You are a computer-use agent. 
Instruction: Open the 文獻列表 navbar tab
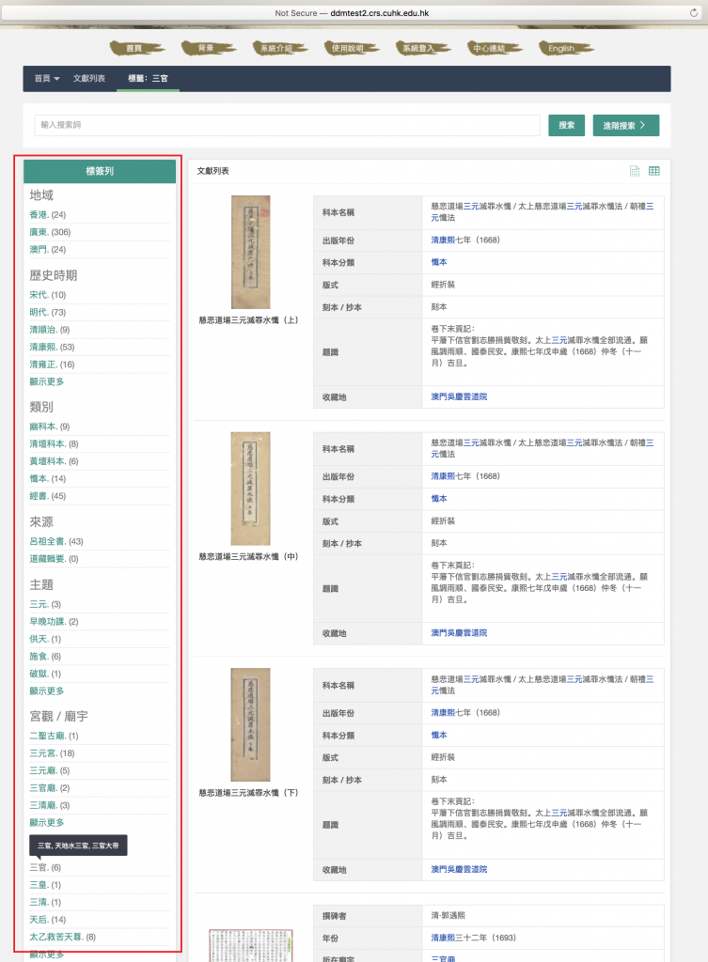[x=89, y=78]
